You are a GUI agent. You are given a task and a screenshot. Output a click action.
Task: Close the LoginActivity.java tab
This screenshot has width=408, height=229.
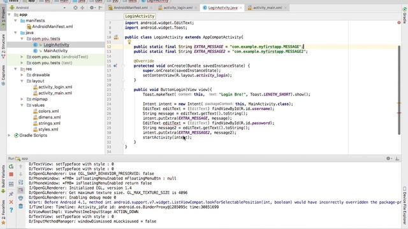(241, 8)
